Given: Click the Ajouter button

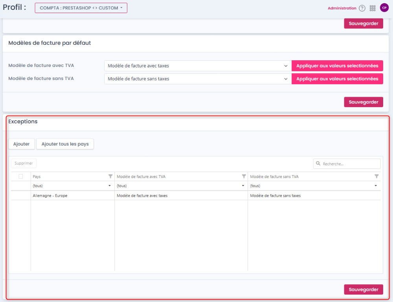Looking at the screenshot, I should pos(21,144).
